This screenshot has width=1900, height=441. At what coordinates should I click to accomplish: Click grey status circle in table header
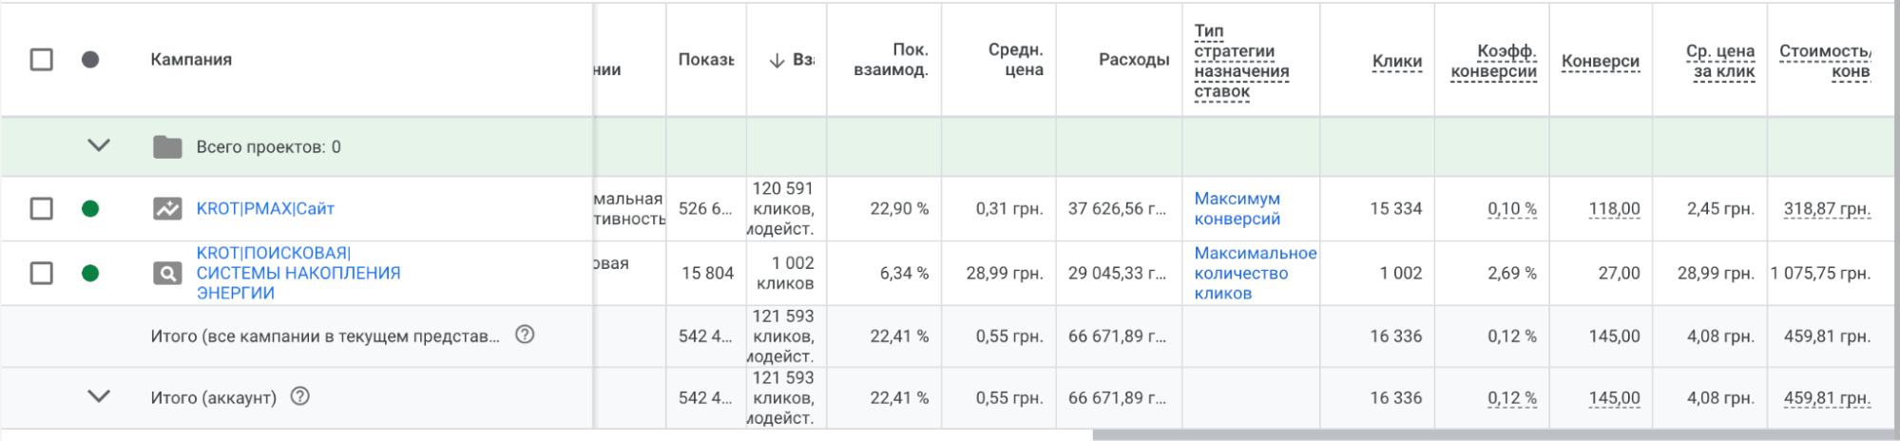(x=90, y=60)
